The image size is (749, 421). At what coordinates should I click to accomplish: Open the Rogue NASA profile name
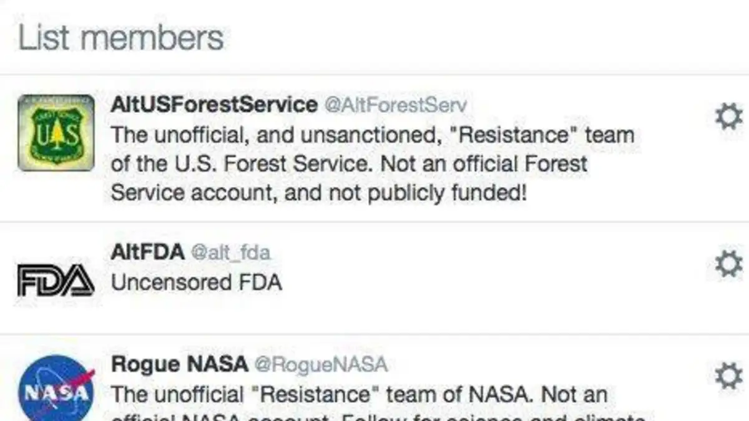point(179,364)
